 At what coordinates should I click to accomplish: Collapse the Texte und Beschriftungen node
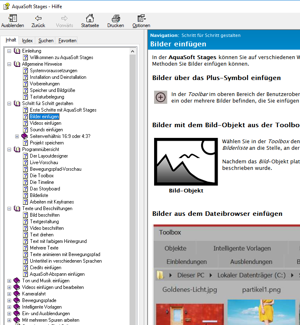pos(9,208)
